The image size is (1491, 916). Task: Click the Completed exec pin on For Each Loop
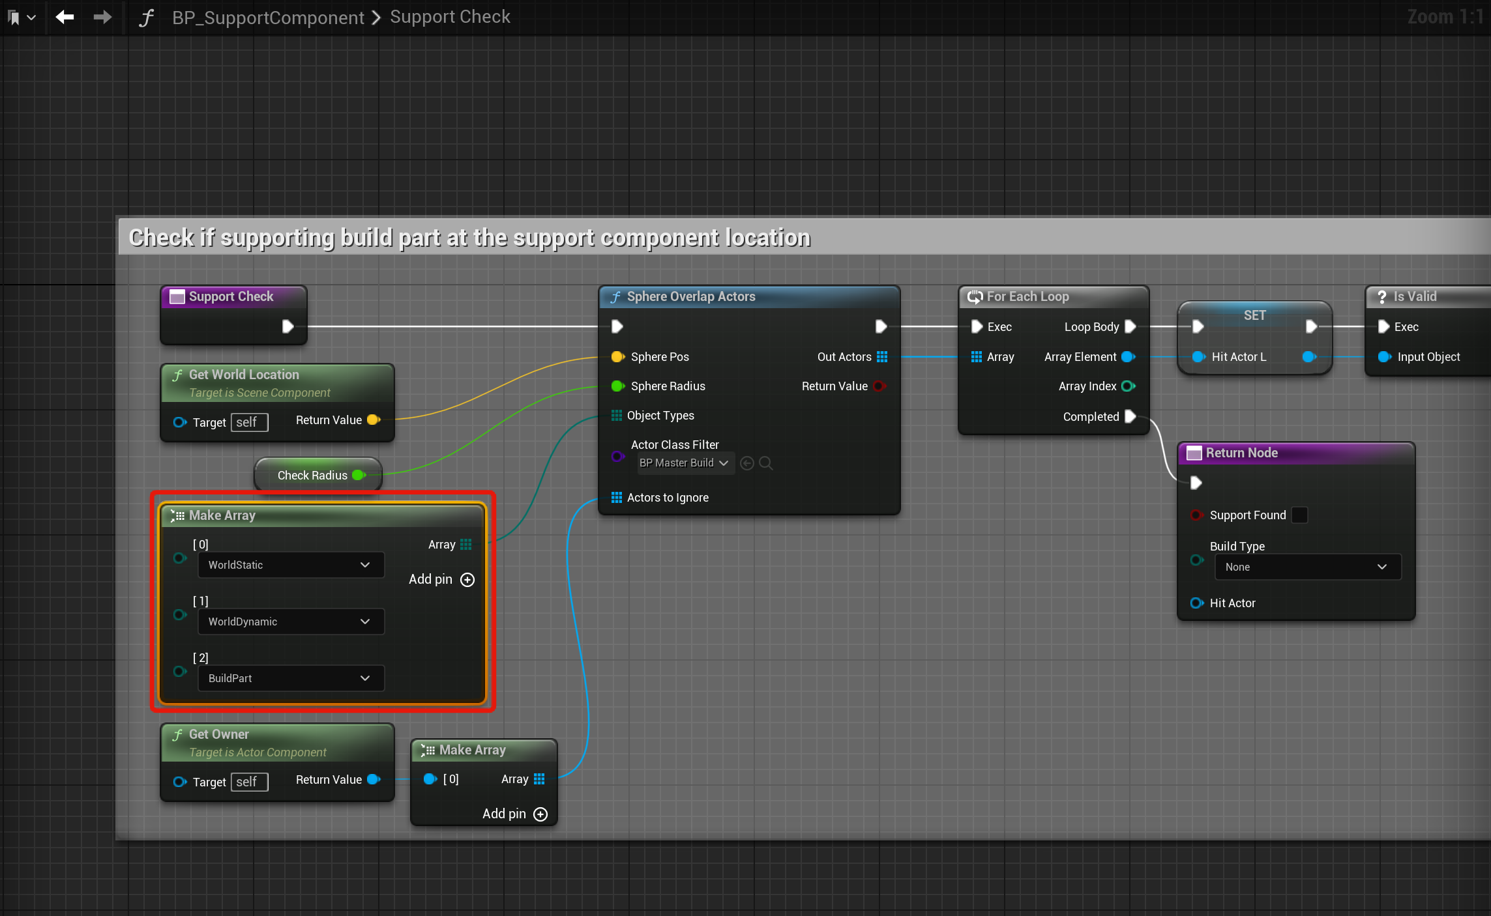point(1130,416)
